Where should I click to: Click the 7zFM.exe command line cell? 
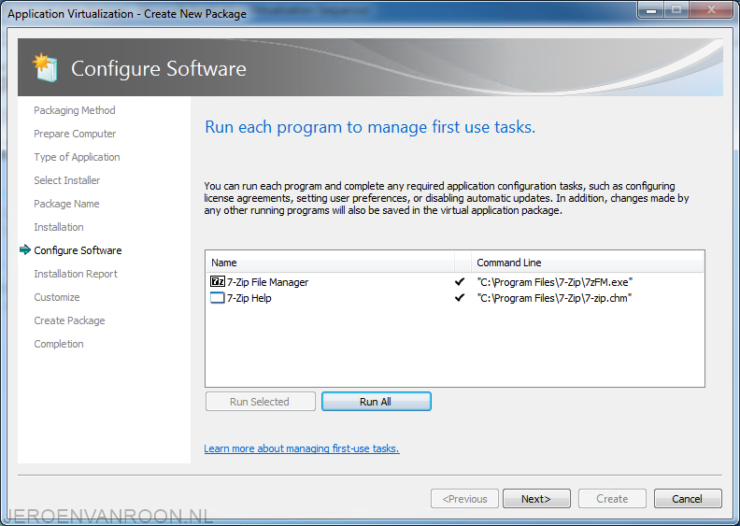pyautogui.click(x=554, y=282)
